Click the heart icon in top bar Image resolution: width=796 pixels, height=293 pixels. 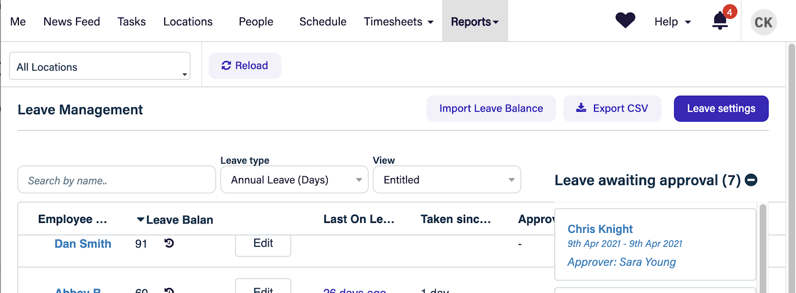point(625,21)
